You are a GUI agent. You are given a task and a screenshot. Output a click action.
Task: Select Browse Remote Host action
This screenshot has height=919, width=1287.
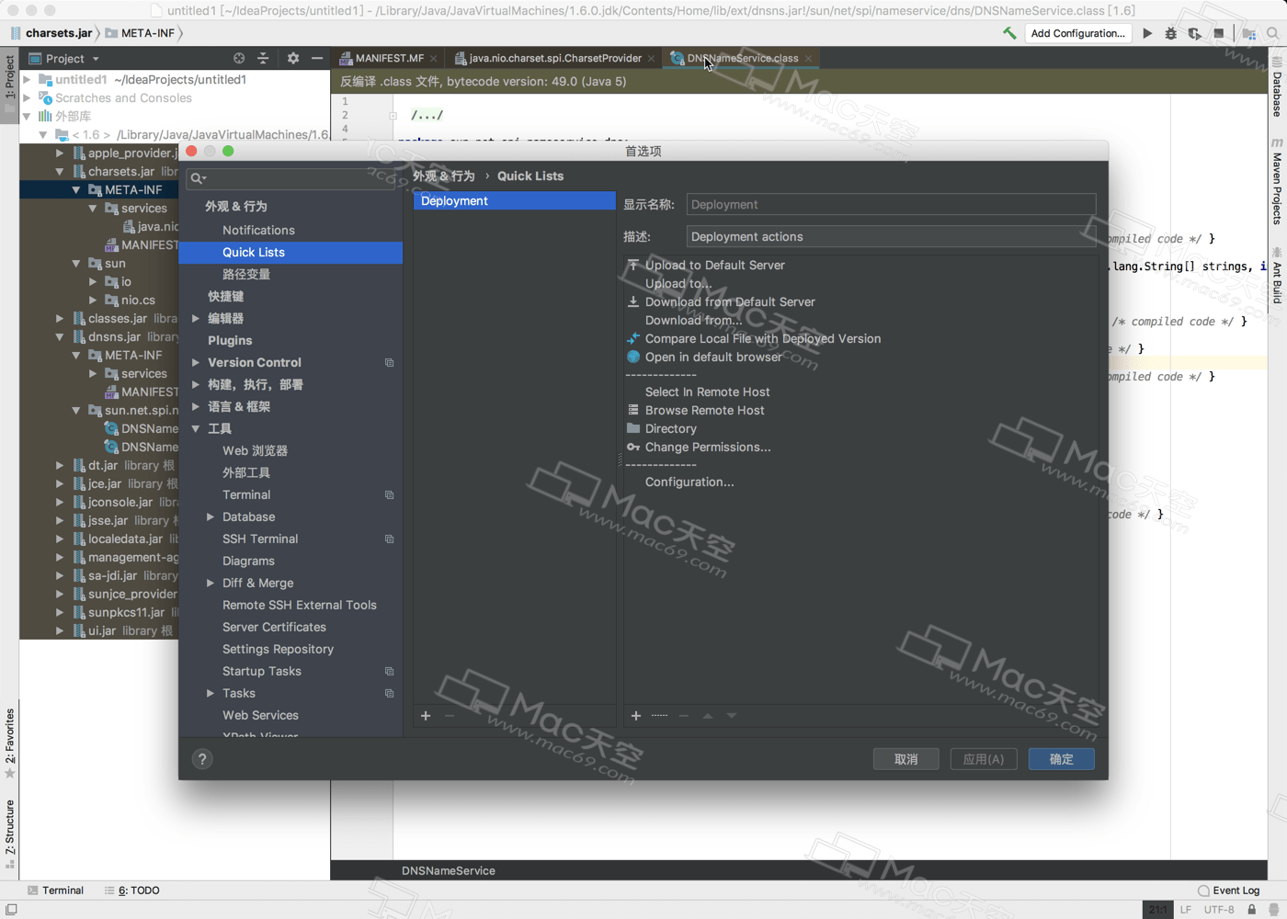click(x=704, y=410)
